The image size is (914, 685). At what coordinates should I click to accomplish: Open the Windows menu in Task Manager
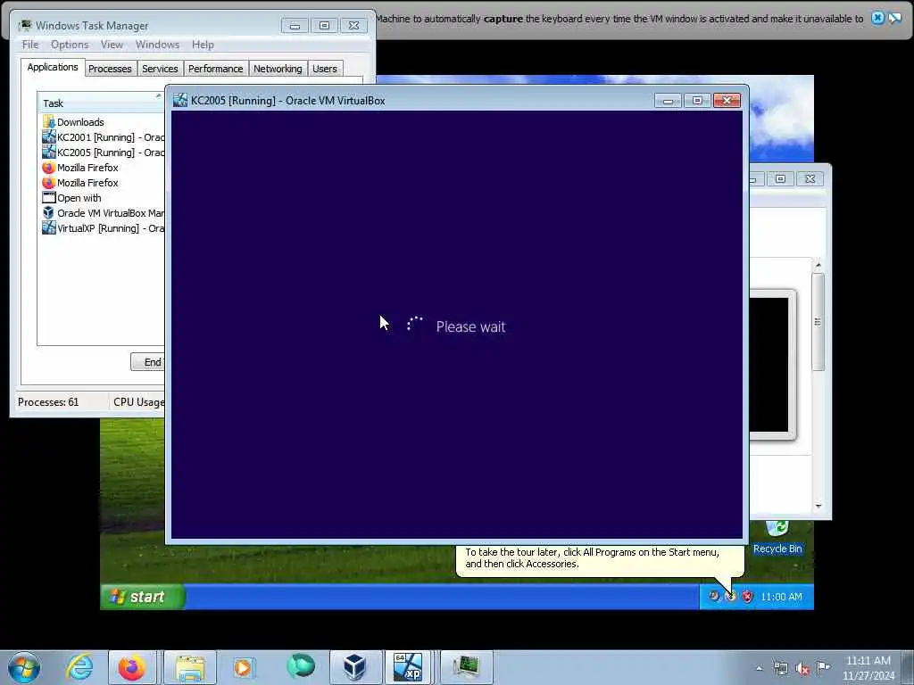(157, 45)
